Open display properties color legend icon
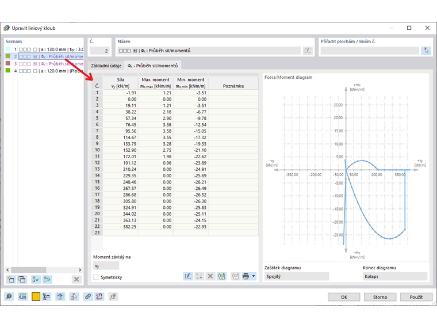Image resolution: width=437 pixels, height=328 pixels. coord(46,296)
